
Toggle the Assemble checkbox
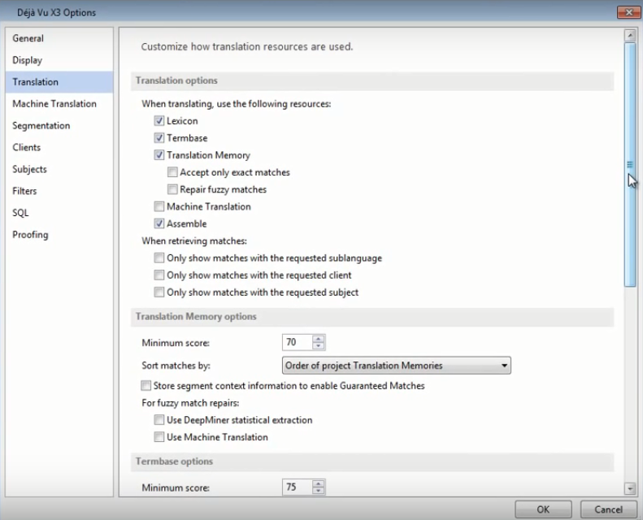point(159,223)
